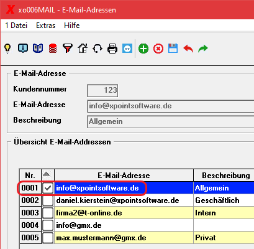The width and height of the screenshot is (254, 249).
Task: Sort by the arrow column header
Action: [x=47, y=176]
